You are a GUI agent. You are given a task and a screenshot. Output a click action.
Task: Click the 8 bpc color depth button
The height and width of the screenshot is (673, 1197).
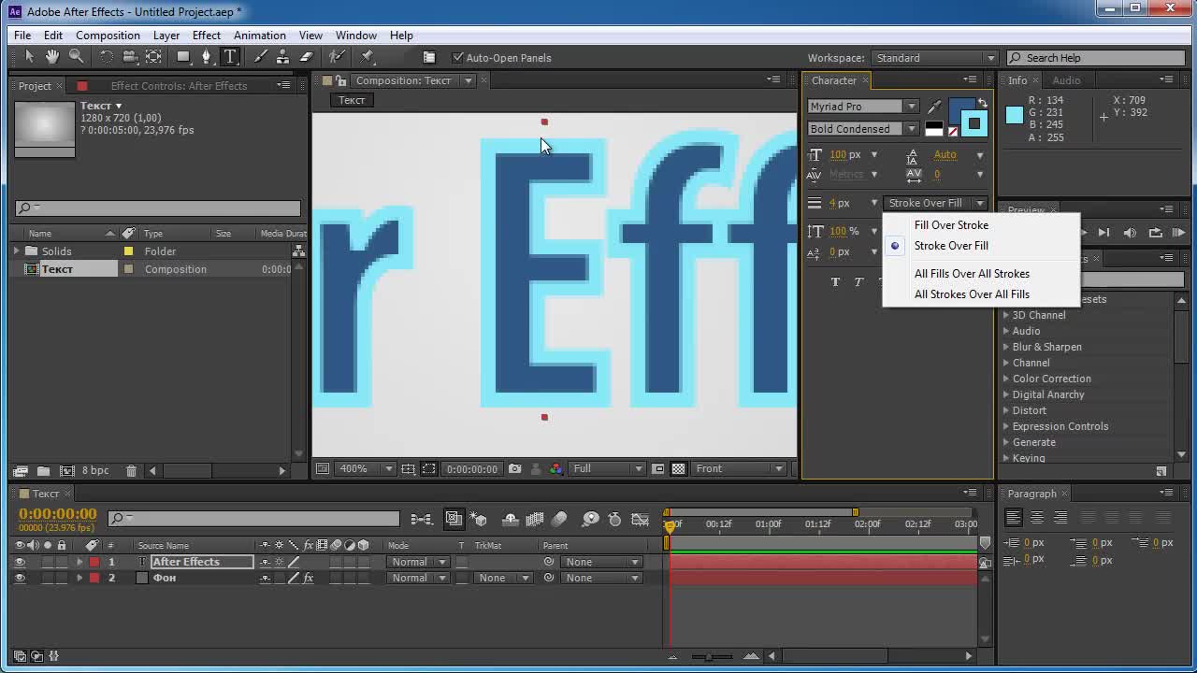[x=95, y=471]
